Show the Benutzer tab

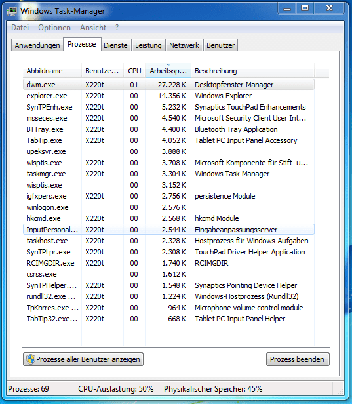click(x=220, y=45)
